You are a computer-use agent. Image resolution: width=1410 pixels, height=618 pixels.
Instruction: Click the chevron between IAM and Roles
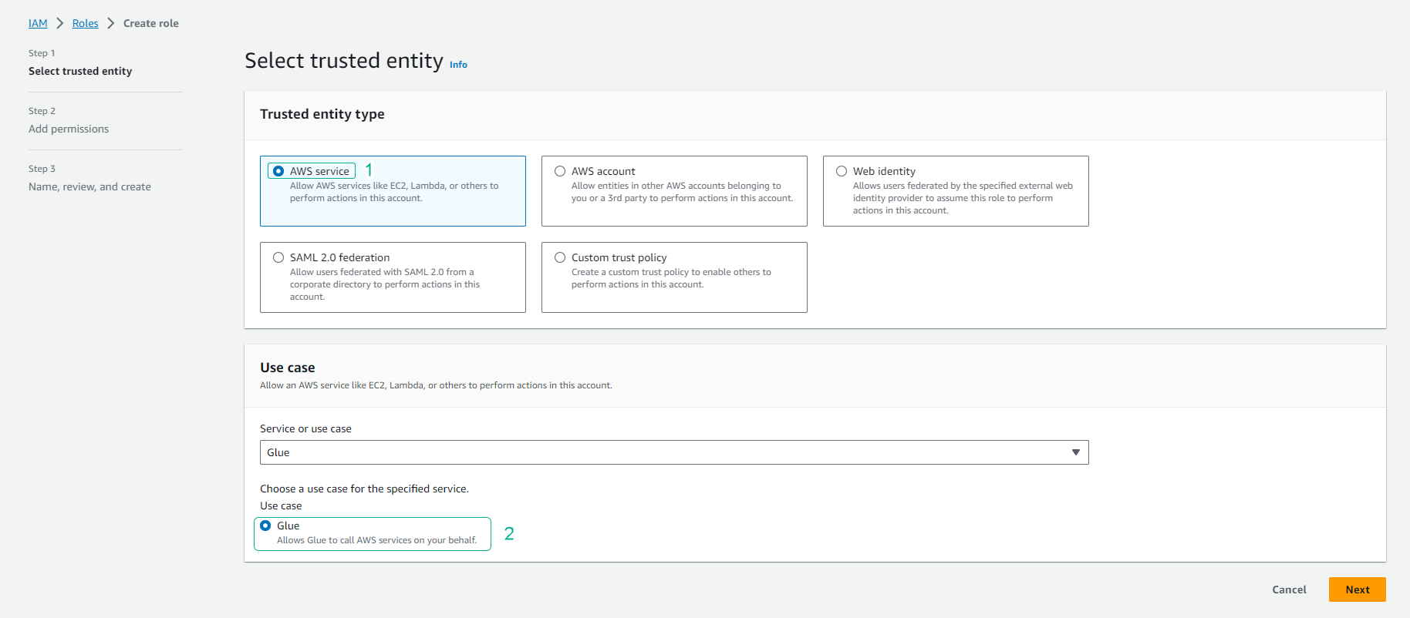pos(60,23)
